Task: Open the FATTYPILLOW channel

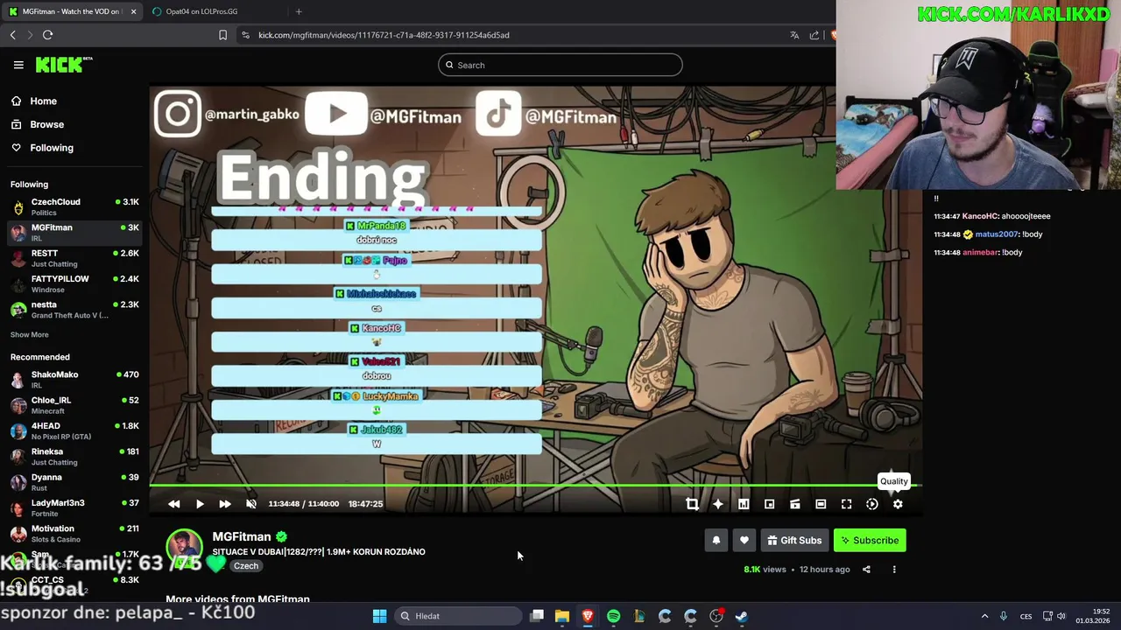Action: (74, 284)
